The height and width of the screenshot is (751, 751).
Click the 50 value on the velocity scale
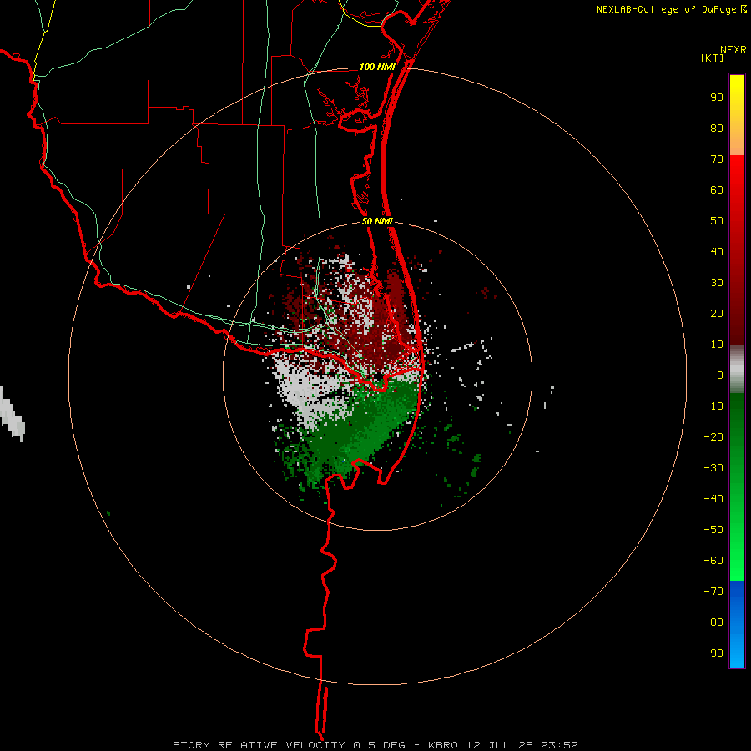click(x=717, y=221)
